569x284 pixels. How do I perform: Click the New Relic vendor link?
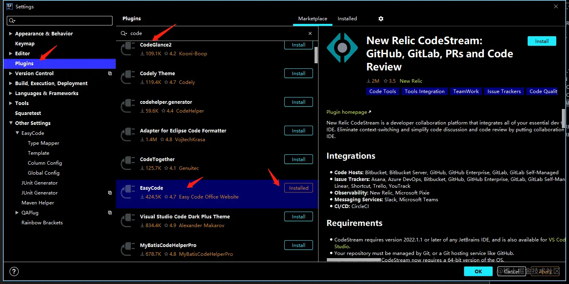[411, 81]
